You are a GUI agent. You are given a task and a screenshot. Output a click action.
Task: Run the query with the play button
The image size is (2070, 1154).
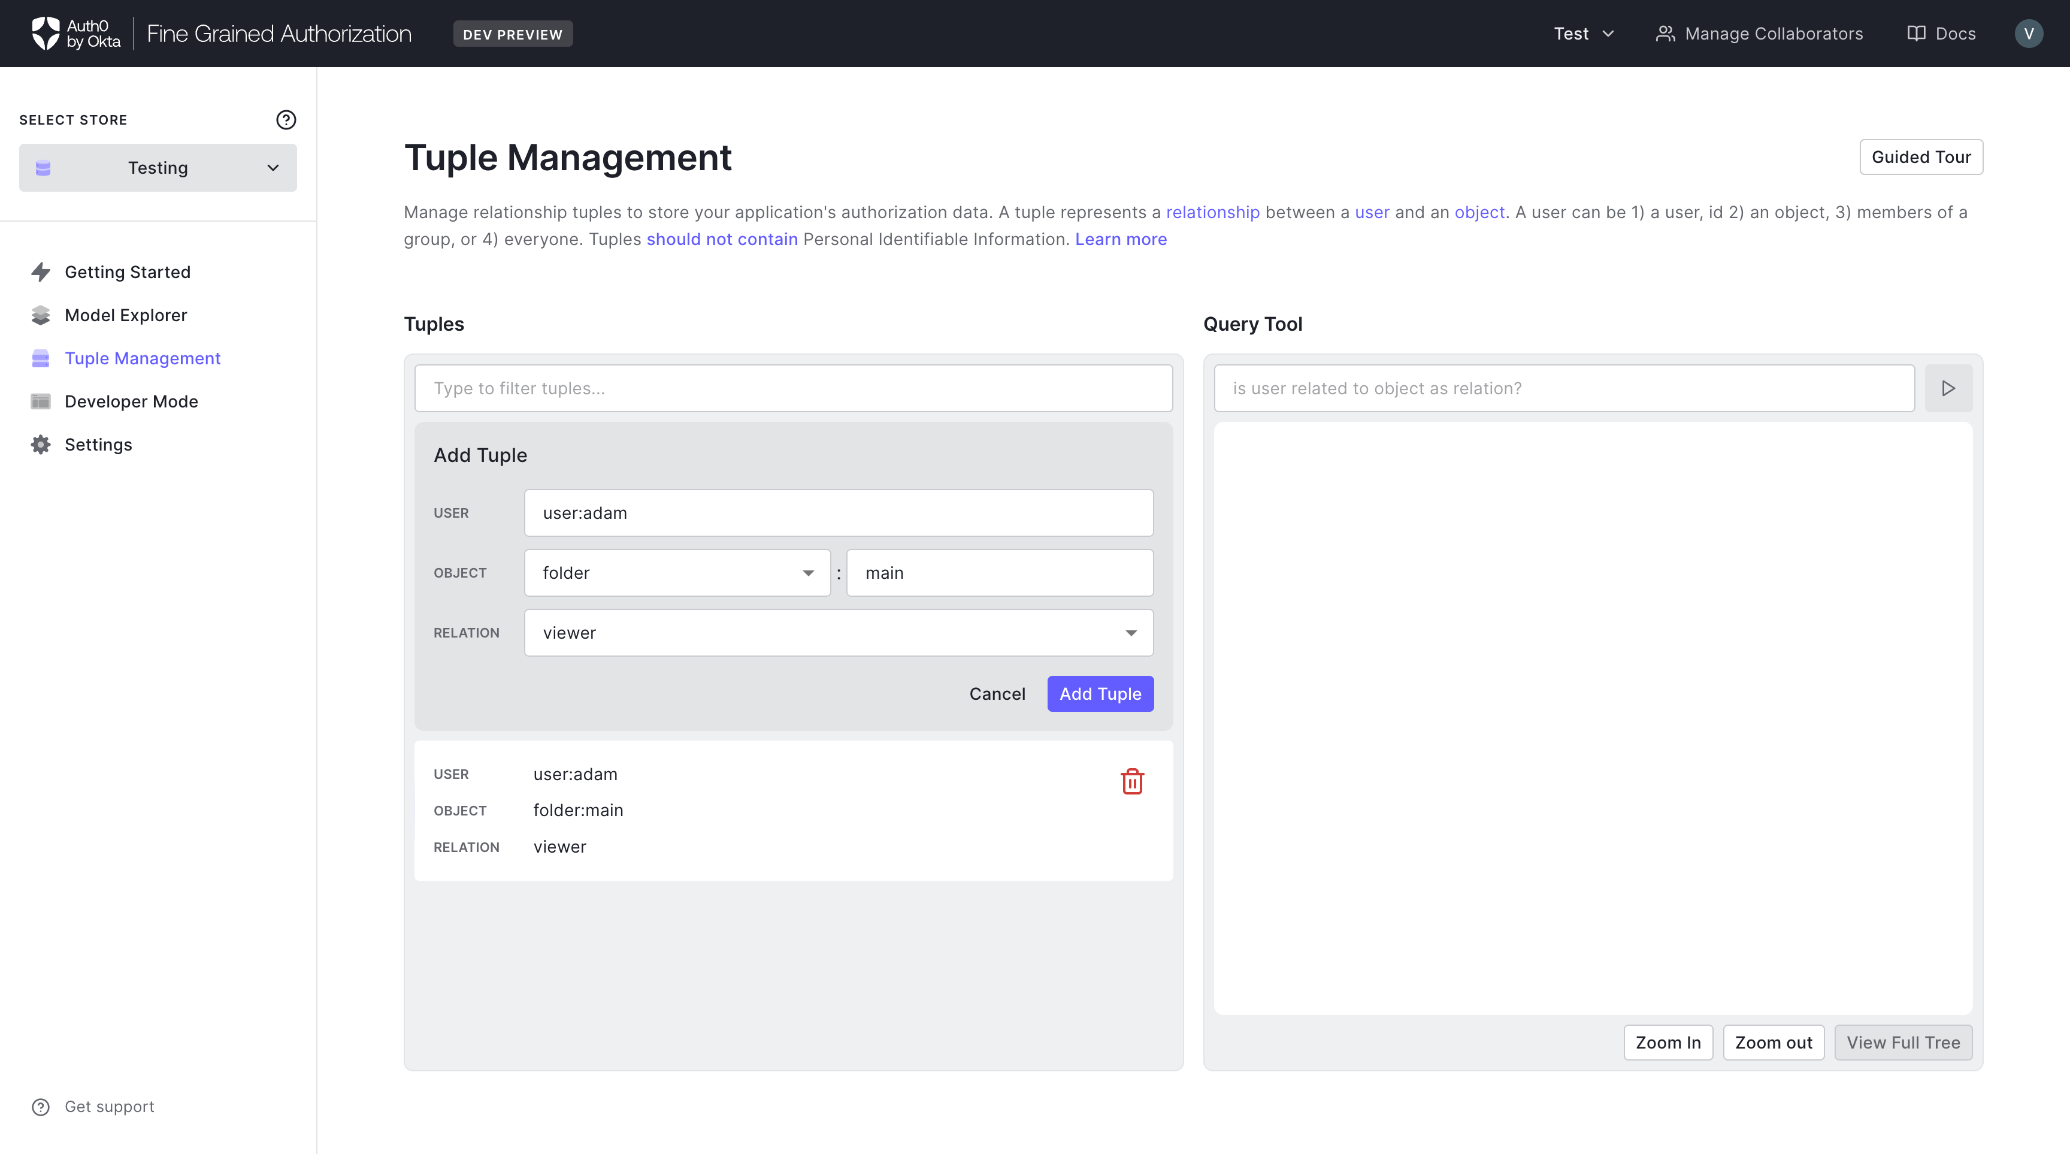point(1948,388)
